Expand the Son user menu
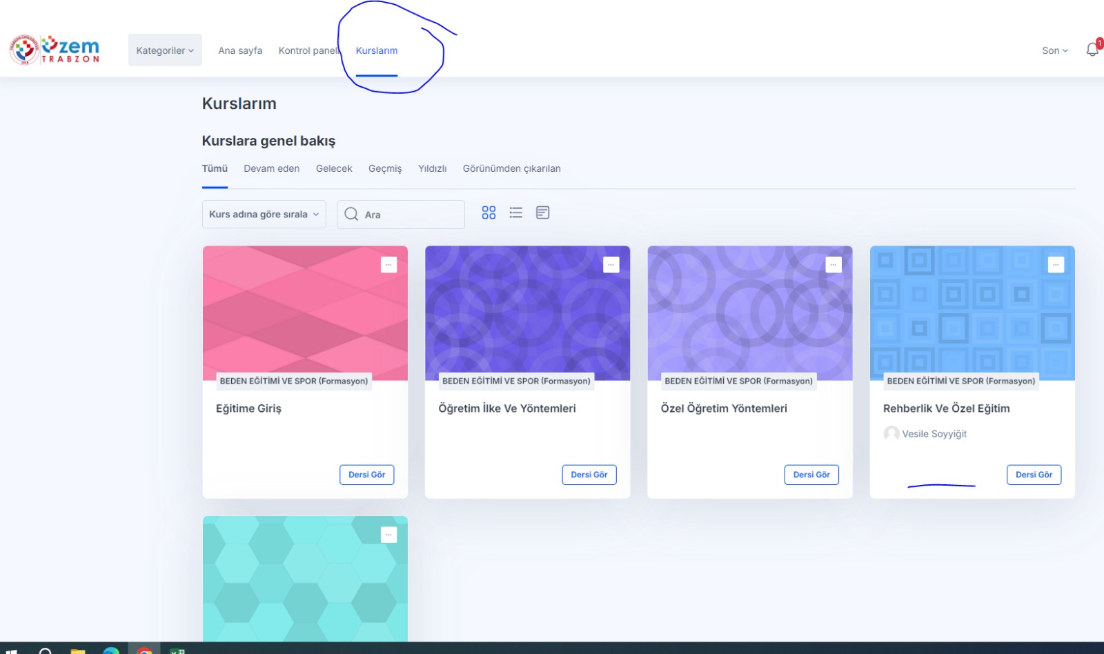 click(x=1054, y=50)
